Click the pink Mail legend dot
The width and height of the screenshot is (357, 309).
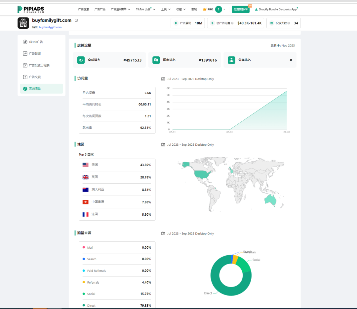tap(84, 247)
